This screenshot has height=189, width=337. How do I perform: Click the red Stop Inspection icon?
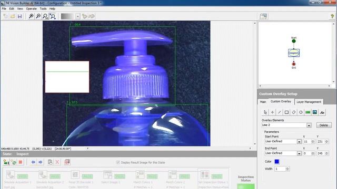tap(21, 162)
